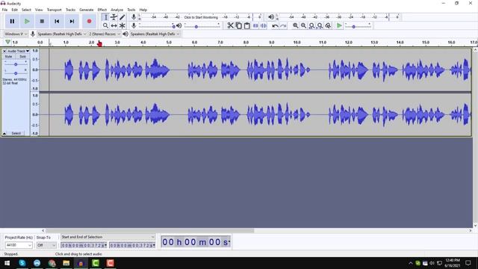
Task: Open the Generate menu
Action: click(x=87, y=10)
